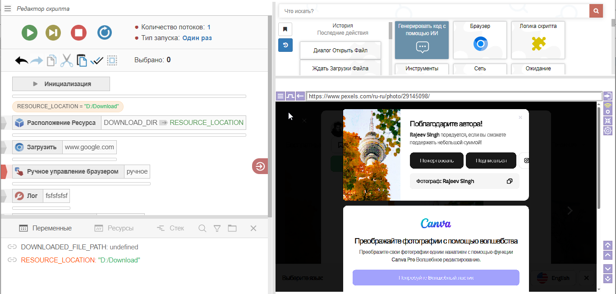616x294 pixels.
Task: Open the Браузер actions category
Action: tap(480, 40)
